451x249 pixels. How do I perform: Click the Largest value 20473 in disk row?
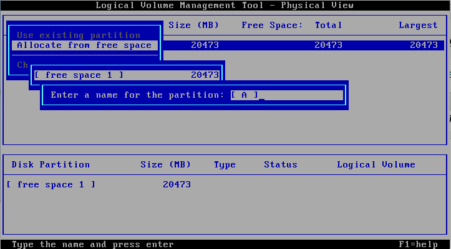coord(424,45)
